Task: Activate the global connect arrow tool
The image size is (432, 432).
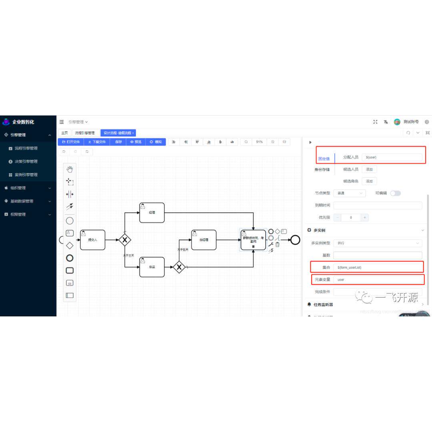Action: [x=70, y=206]
